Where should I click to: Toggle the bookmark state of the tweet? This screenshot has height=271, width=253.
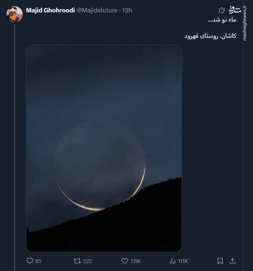pyautogui.click(x=220, y=260)
